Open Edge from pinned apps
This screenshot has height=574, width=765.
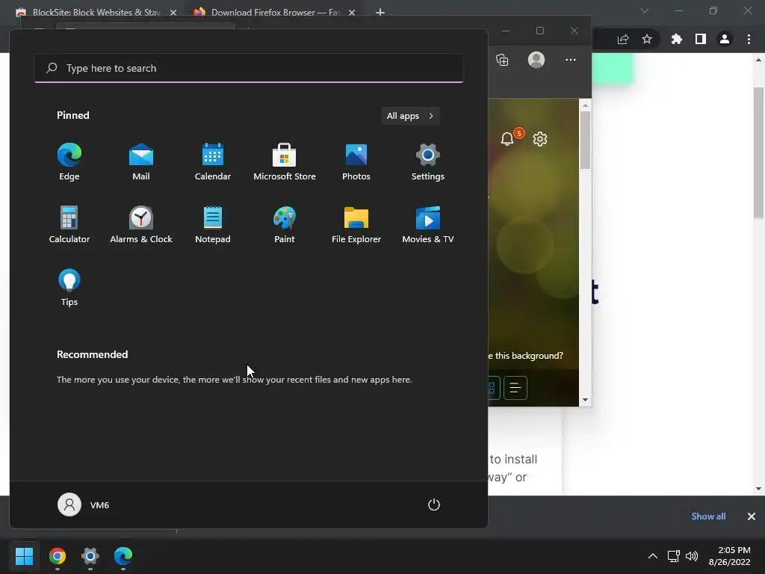(69, 162)
